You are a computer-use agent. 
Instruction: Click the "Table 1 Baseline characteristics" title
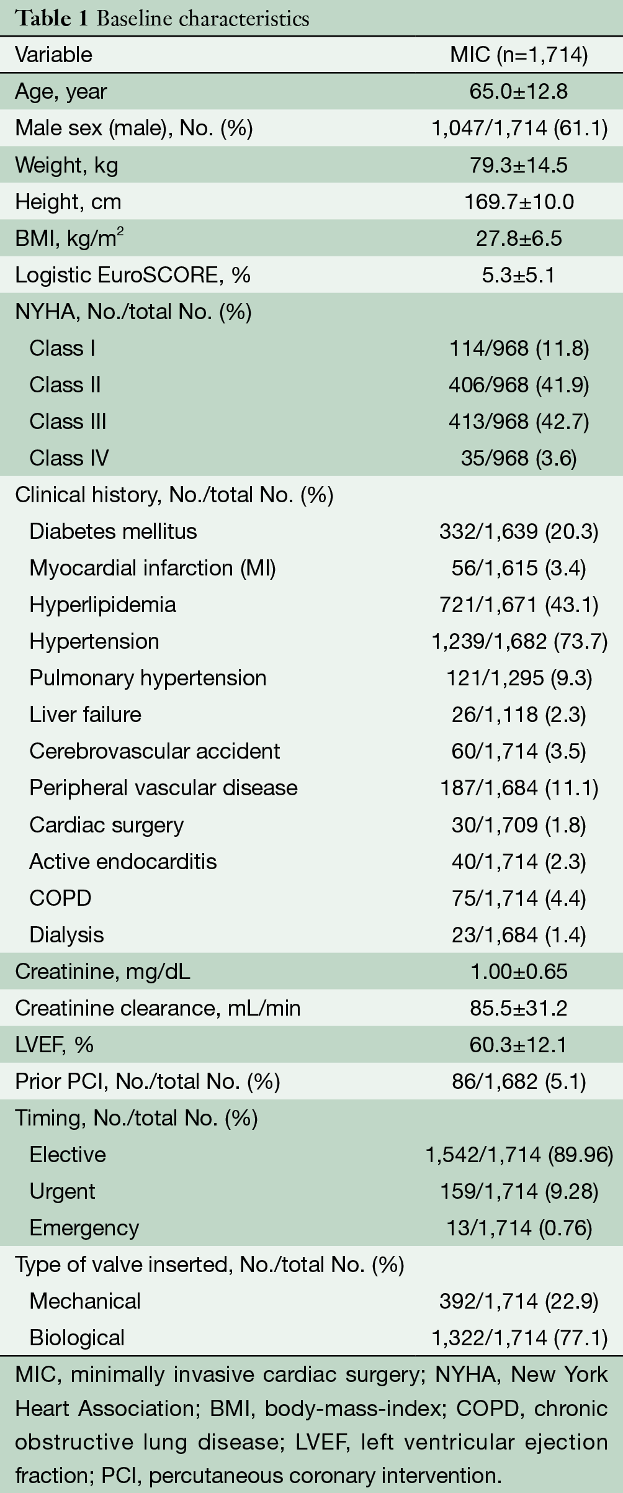(162, 19)
